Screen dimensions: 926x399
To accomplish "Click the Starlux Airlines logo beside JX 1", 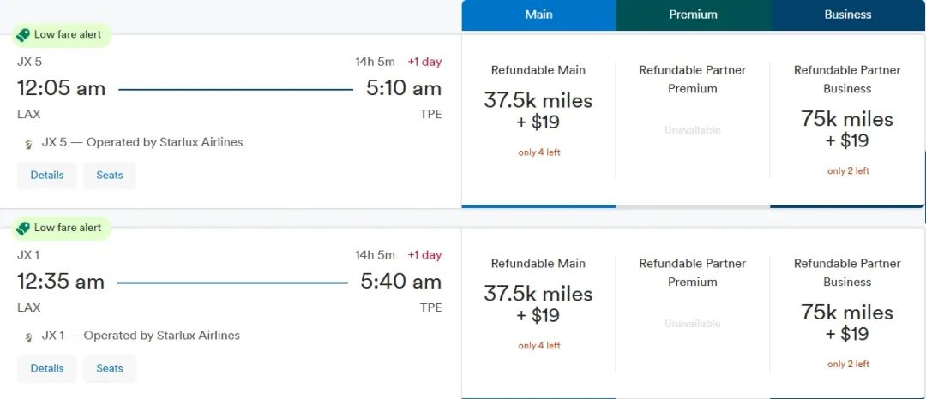I will pos(28,336).
